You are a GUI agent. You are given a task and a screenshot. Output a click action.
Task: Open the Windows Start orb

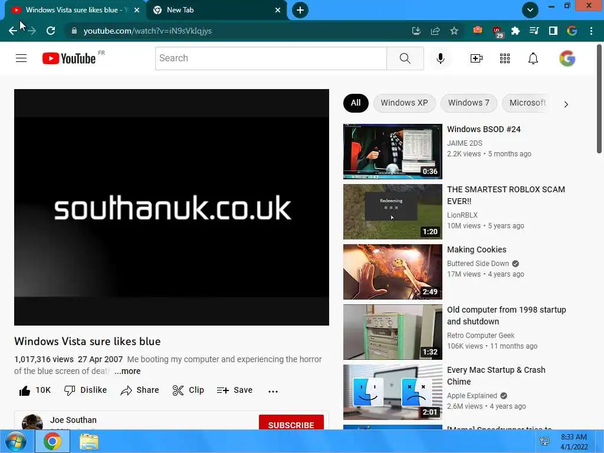[16, 441]
